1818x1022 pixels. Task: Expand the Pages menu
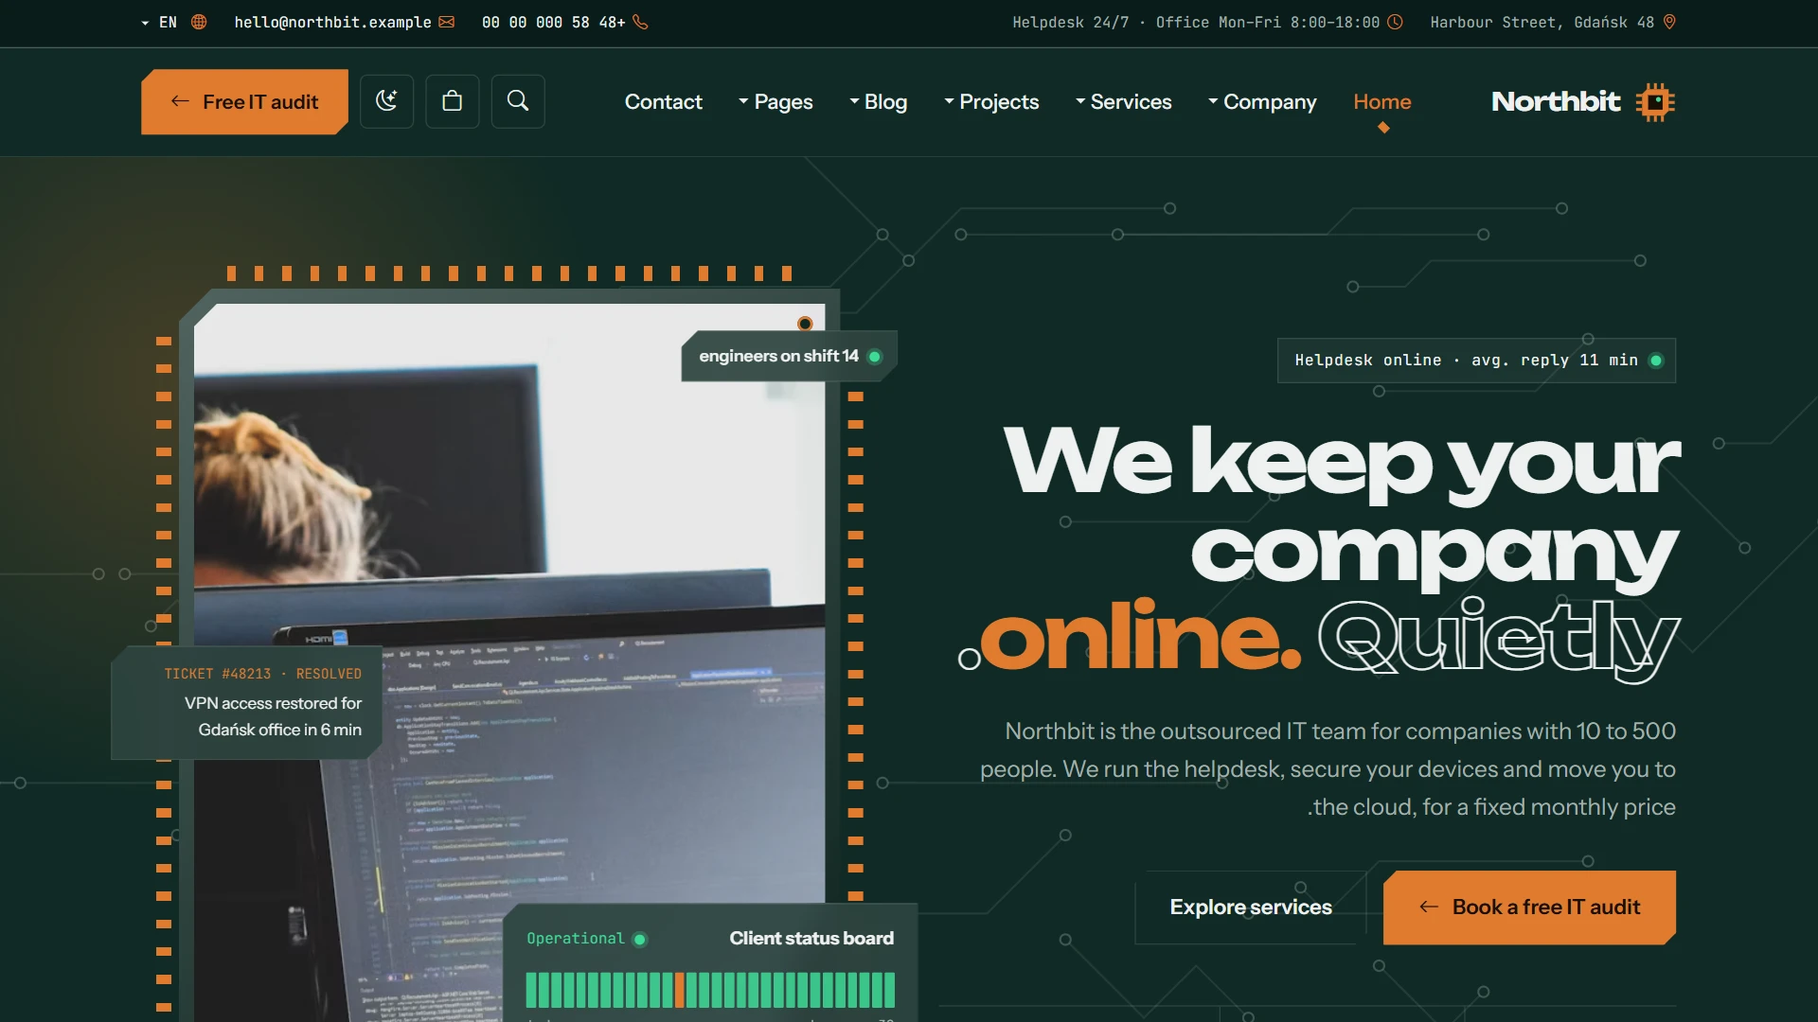tap(775, 102)
